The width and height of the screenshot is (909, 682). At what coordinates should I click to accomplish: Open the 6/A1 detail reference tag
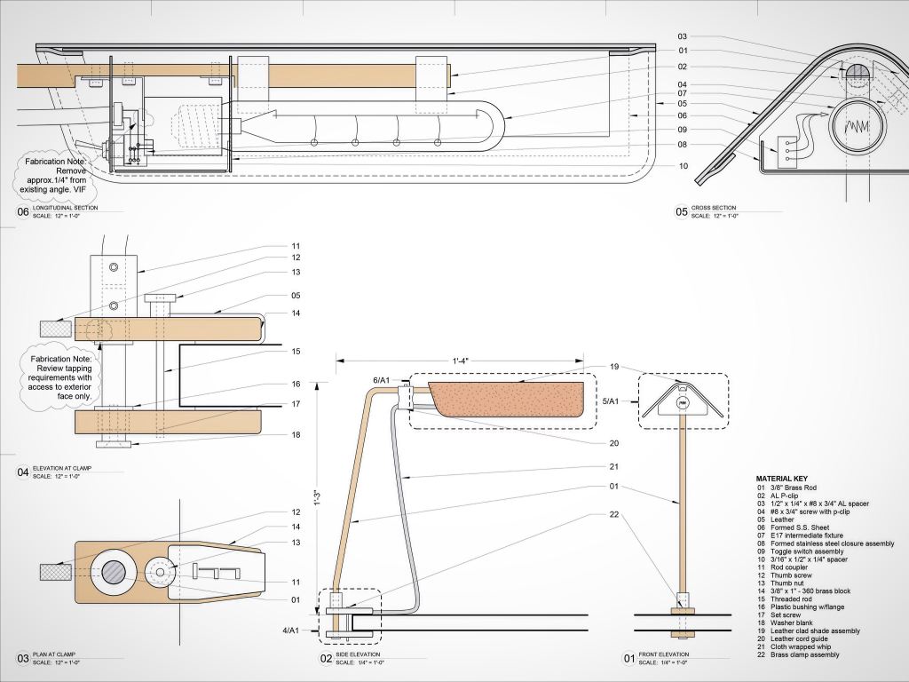coord(382,380)
